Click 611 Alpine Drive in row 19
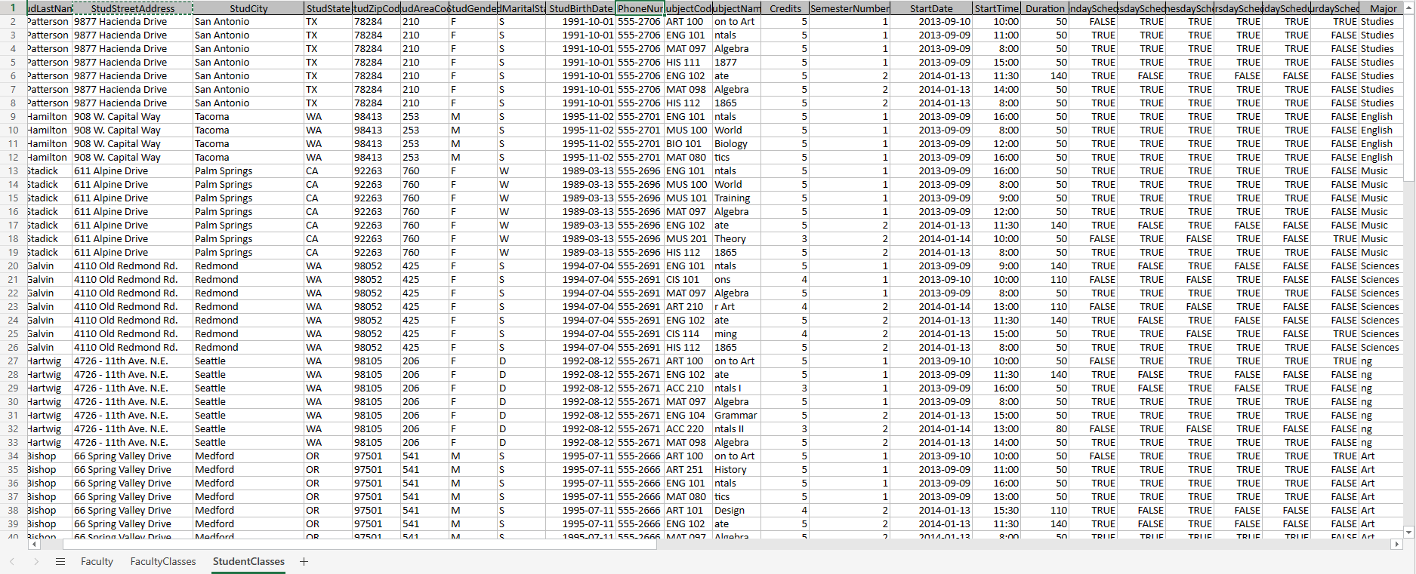The width and height of the screenshot is (1416, 574). [132, 253]
